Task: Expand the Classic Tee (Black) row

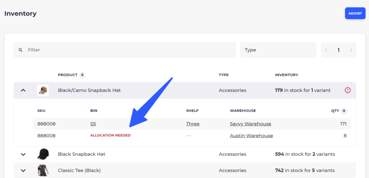Action: pos(23,170)
